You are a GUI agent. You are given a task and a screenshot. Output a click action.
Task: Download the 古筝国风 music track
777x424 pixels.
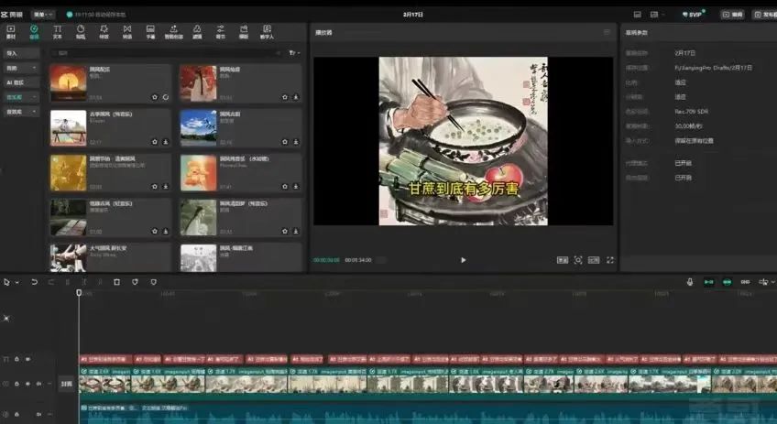pyautogui.click(x=166, y=142)
